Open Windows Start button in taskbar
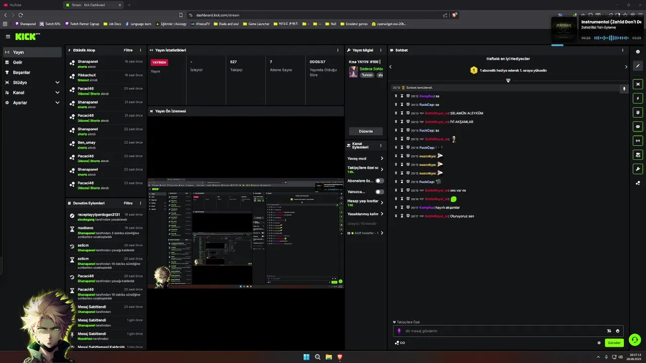646x363 pixels. point(306,357)
